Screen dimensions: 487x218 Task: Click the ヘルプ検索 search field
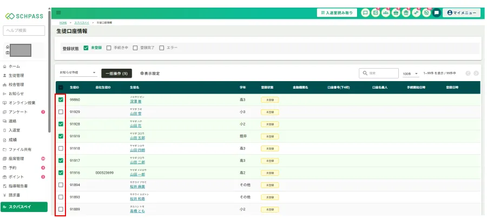(x=24, y=30)
